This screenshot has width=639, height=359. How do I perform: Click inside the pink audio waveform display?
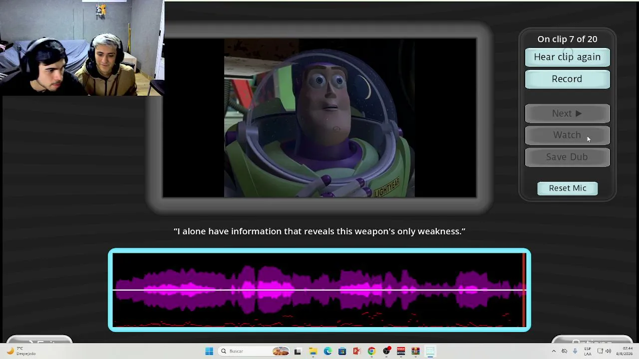coord(319,290)
